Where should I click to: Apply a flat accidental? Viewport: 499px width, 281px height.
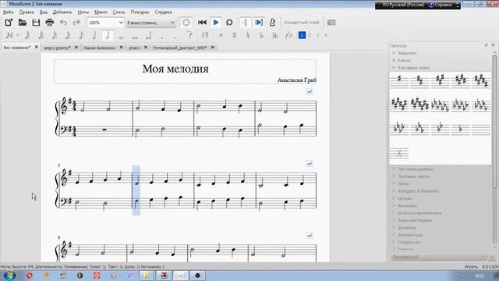point(261,35)
